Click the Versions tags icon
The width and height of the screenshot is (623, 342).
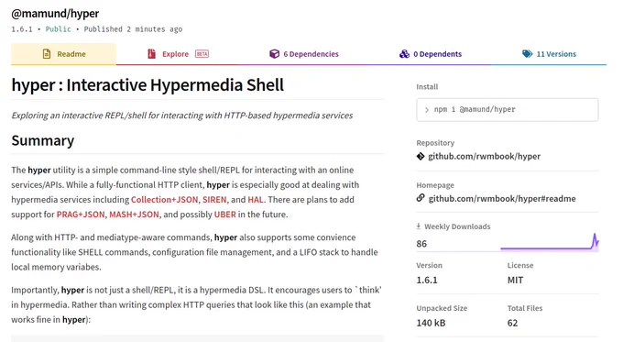527,54
